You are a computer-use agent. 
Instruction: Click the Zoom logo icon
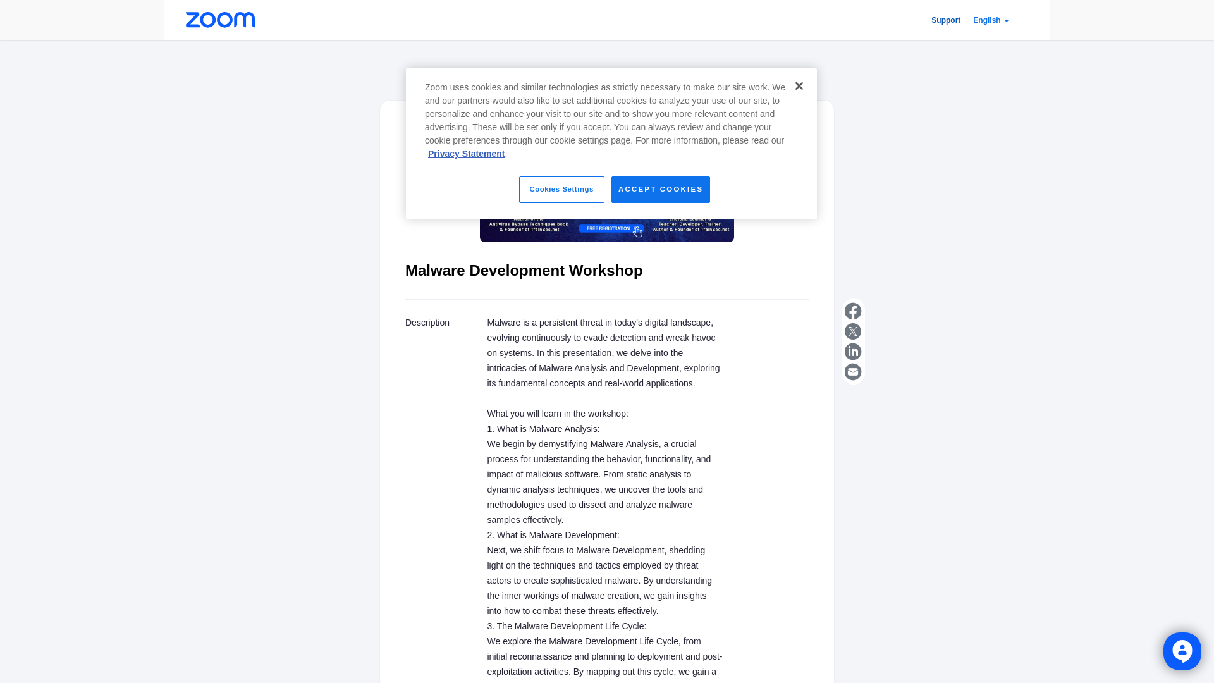[x=220, y=20]
